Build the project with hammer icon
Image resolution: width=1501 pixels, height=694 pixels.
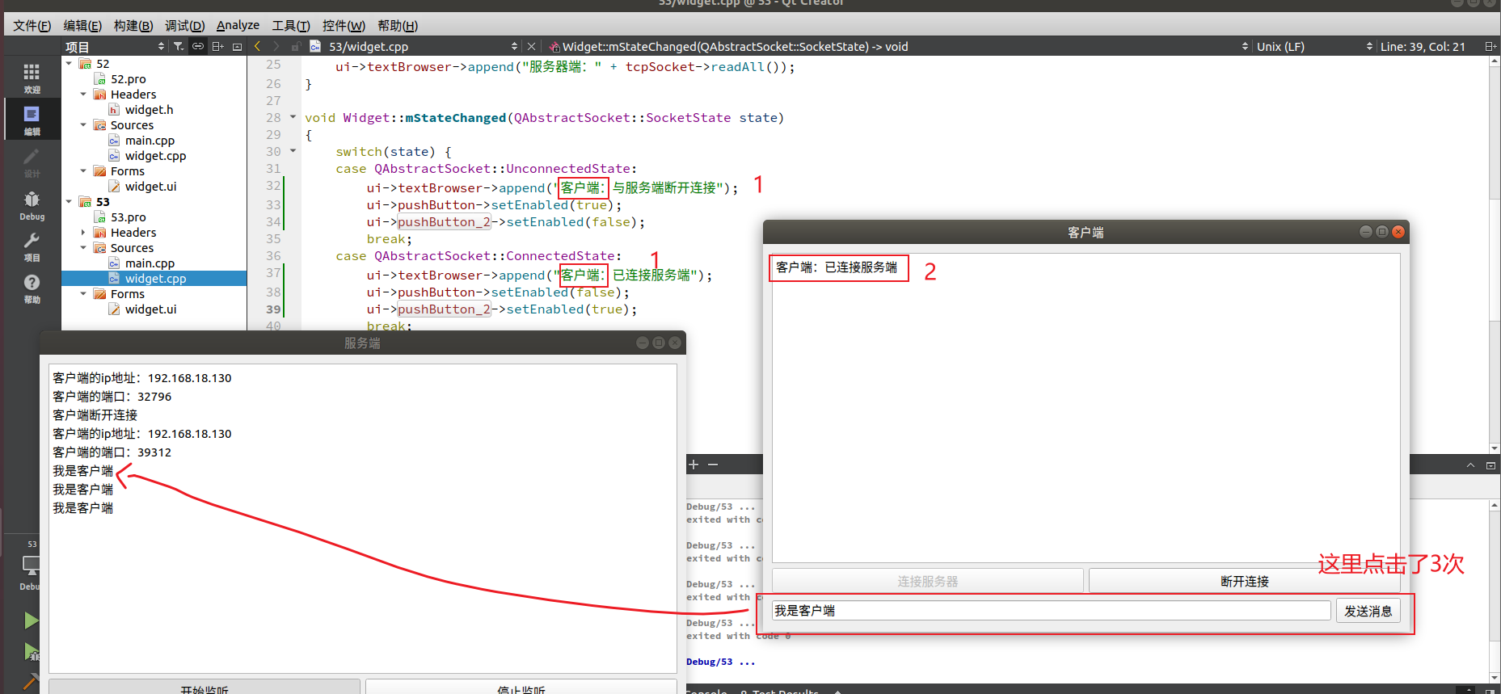(32, 682)
